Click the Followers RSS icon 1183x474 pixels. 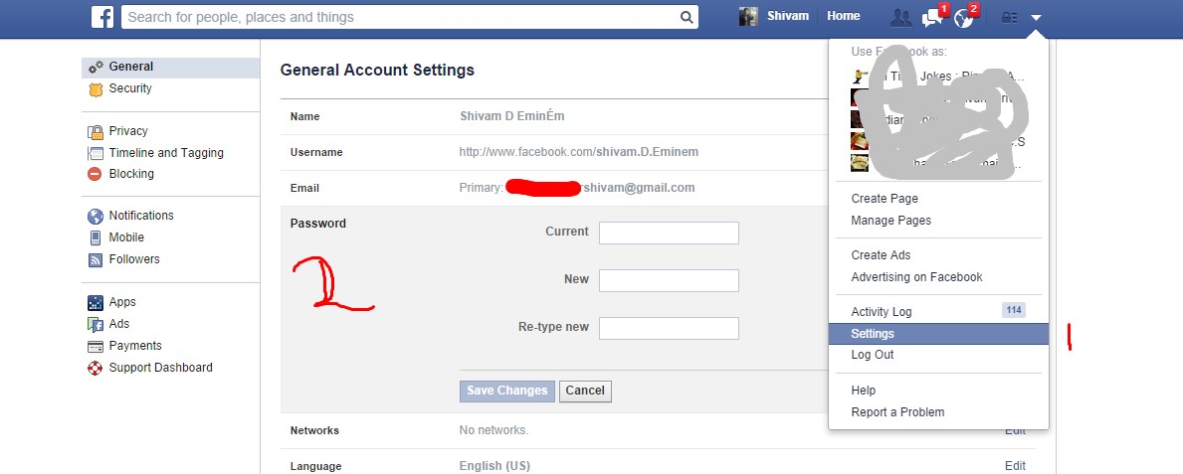96,260
